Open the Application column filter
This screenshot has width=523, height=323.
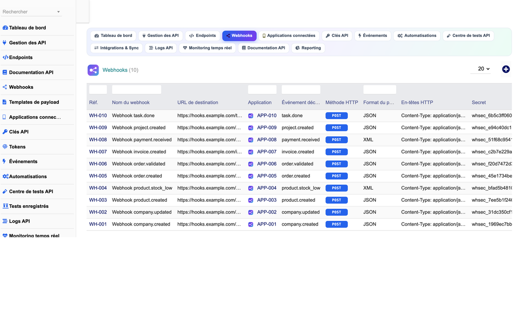point(262,90)
